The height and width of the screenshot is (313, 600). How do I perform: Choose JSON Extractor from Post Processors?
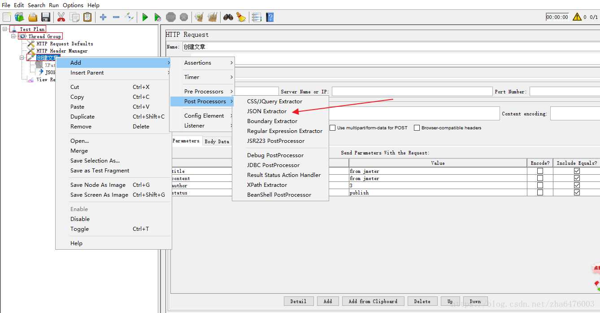tap(281, 111)
